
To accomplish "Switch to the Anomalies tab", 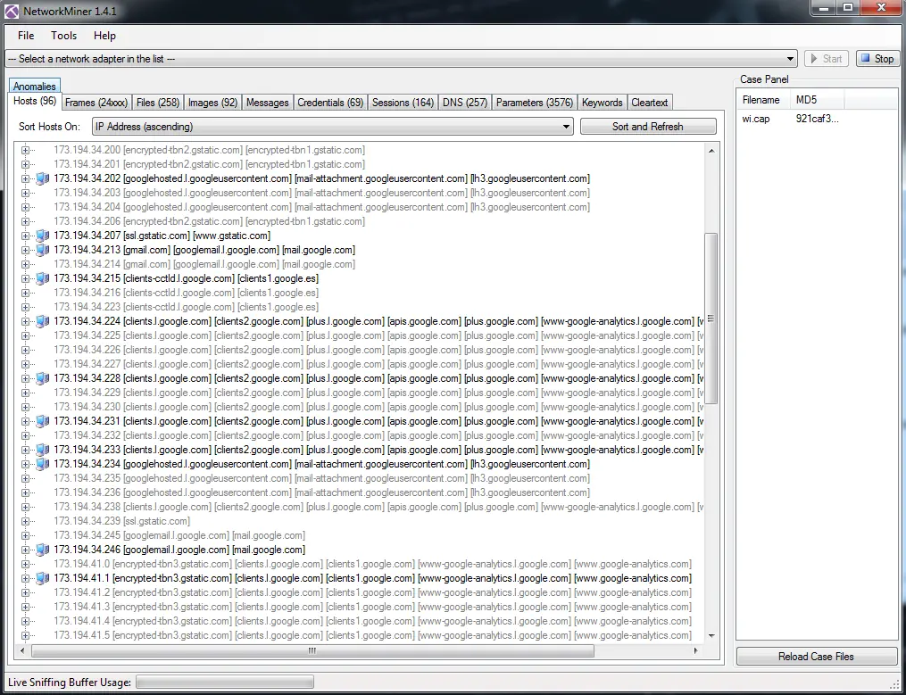I will (x=35, y=86).
